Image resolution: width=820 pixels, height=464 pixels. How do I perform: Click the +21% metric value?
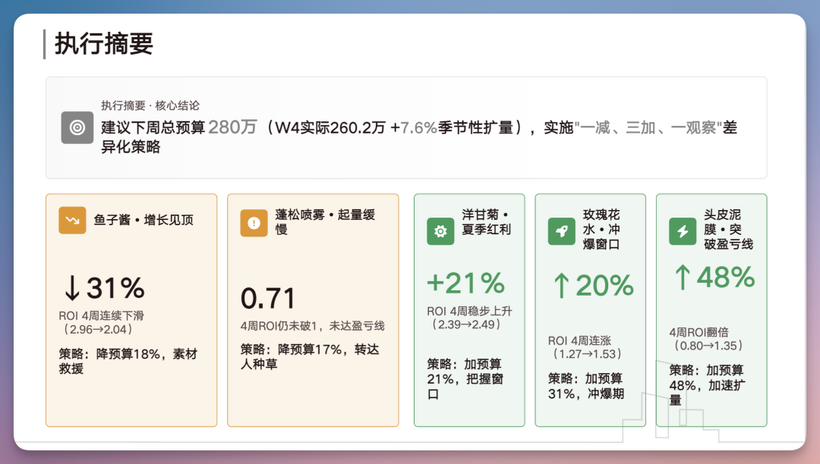click(466, 283)
